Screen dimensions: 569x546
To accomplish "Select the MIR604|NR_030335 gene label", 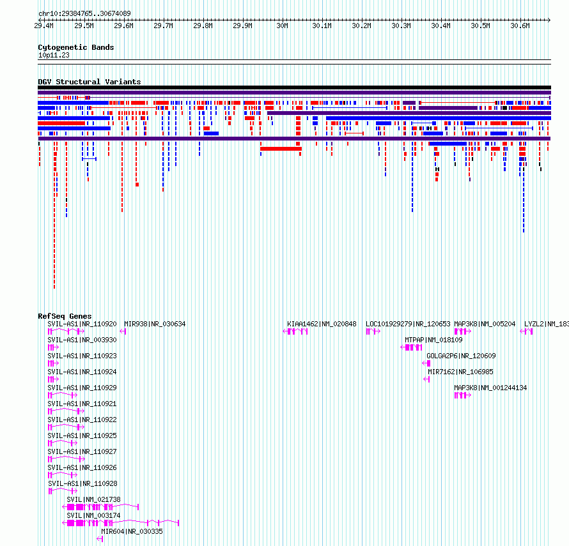I will (x=132, y=531).
